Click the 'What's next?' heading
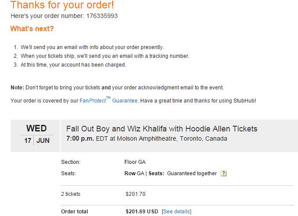 [32, 29]
